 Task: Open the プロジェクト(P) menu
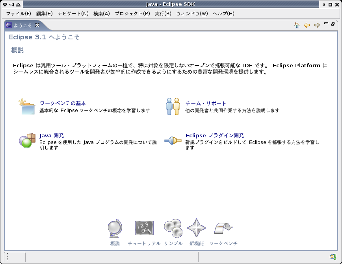[x=132, y=14]
